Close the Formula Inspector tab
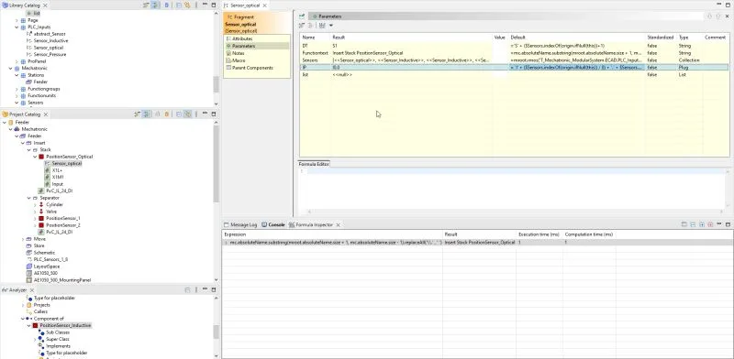The image size is (734, 359). click(338, 225)
